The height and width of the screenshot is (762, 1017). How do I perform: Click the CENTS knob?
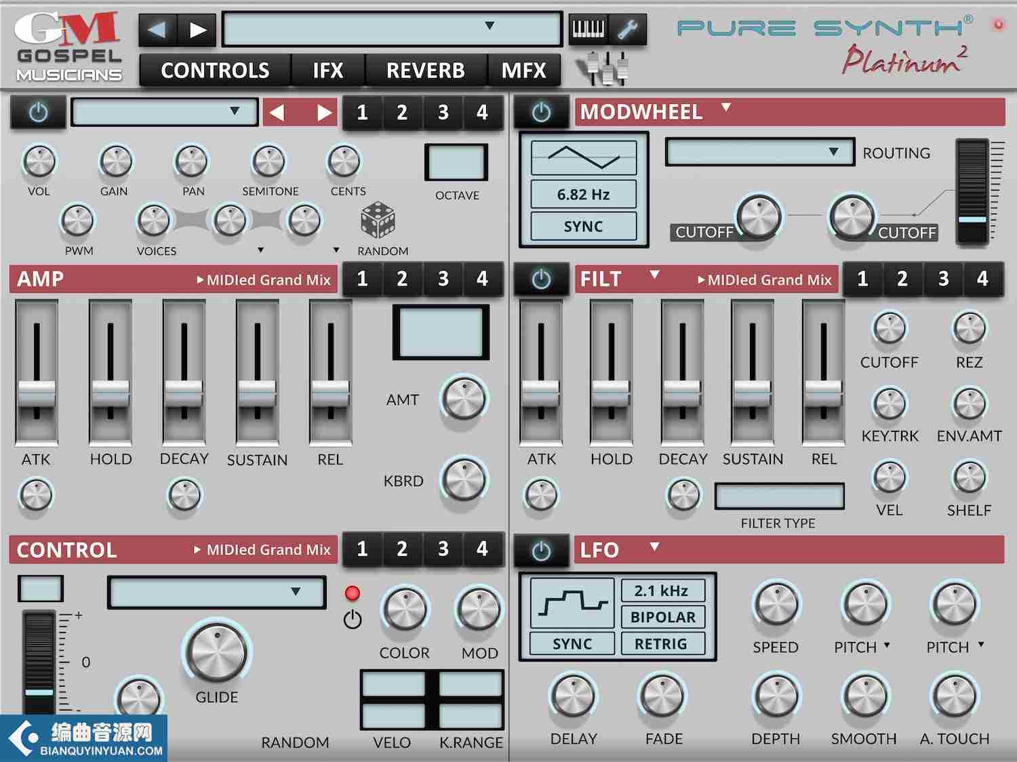(344, 161)
